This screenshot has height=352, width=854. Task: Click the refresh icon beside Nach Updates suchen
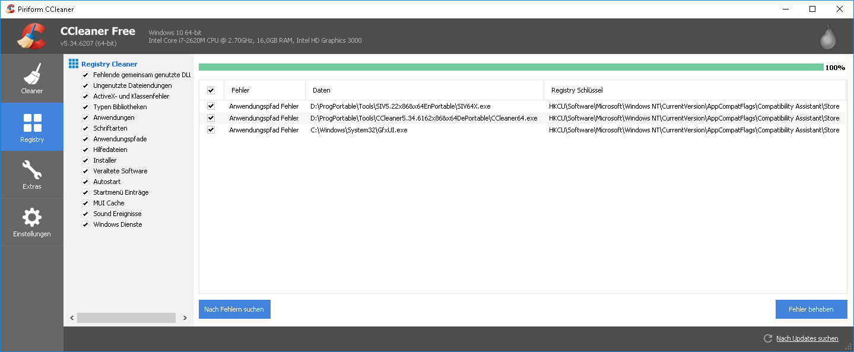[768, 338]
